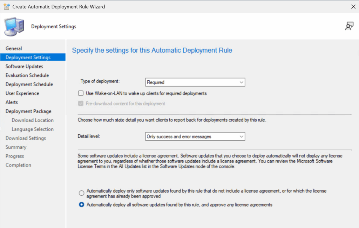Switch to Evaluation Schedule step
The image size is (359, 228).
(x=27, y=75)
